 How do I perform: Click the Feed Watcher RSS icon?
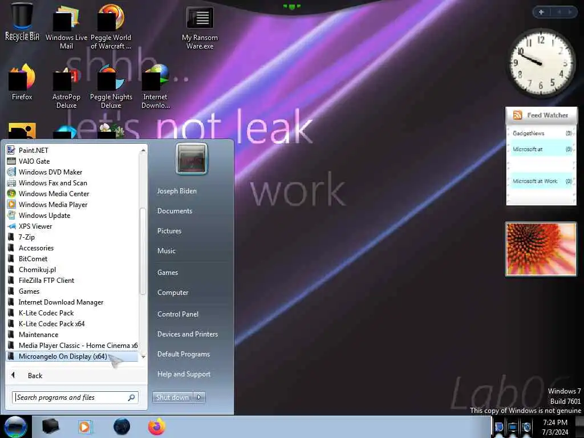click(x=517, y=115)
